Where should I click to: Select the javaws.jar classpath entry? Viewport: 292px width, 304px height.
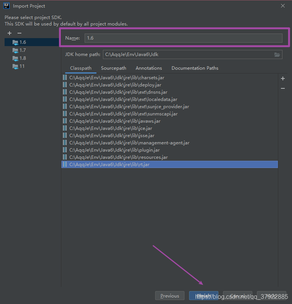click(170, 121)
